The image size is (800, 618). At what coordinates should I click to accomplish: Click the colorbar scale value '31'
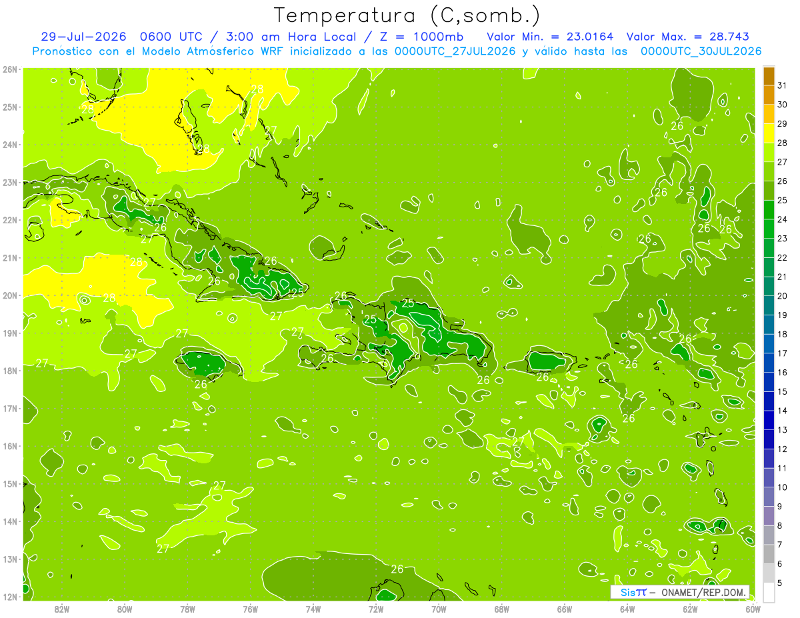(x=783, y=85)
